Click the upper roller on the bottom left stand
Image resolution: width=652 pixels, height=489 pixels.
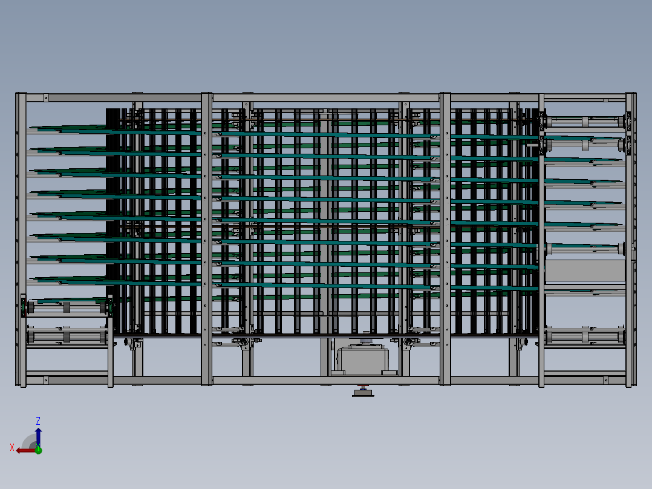click(x=67, y=307)
